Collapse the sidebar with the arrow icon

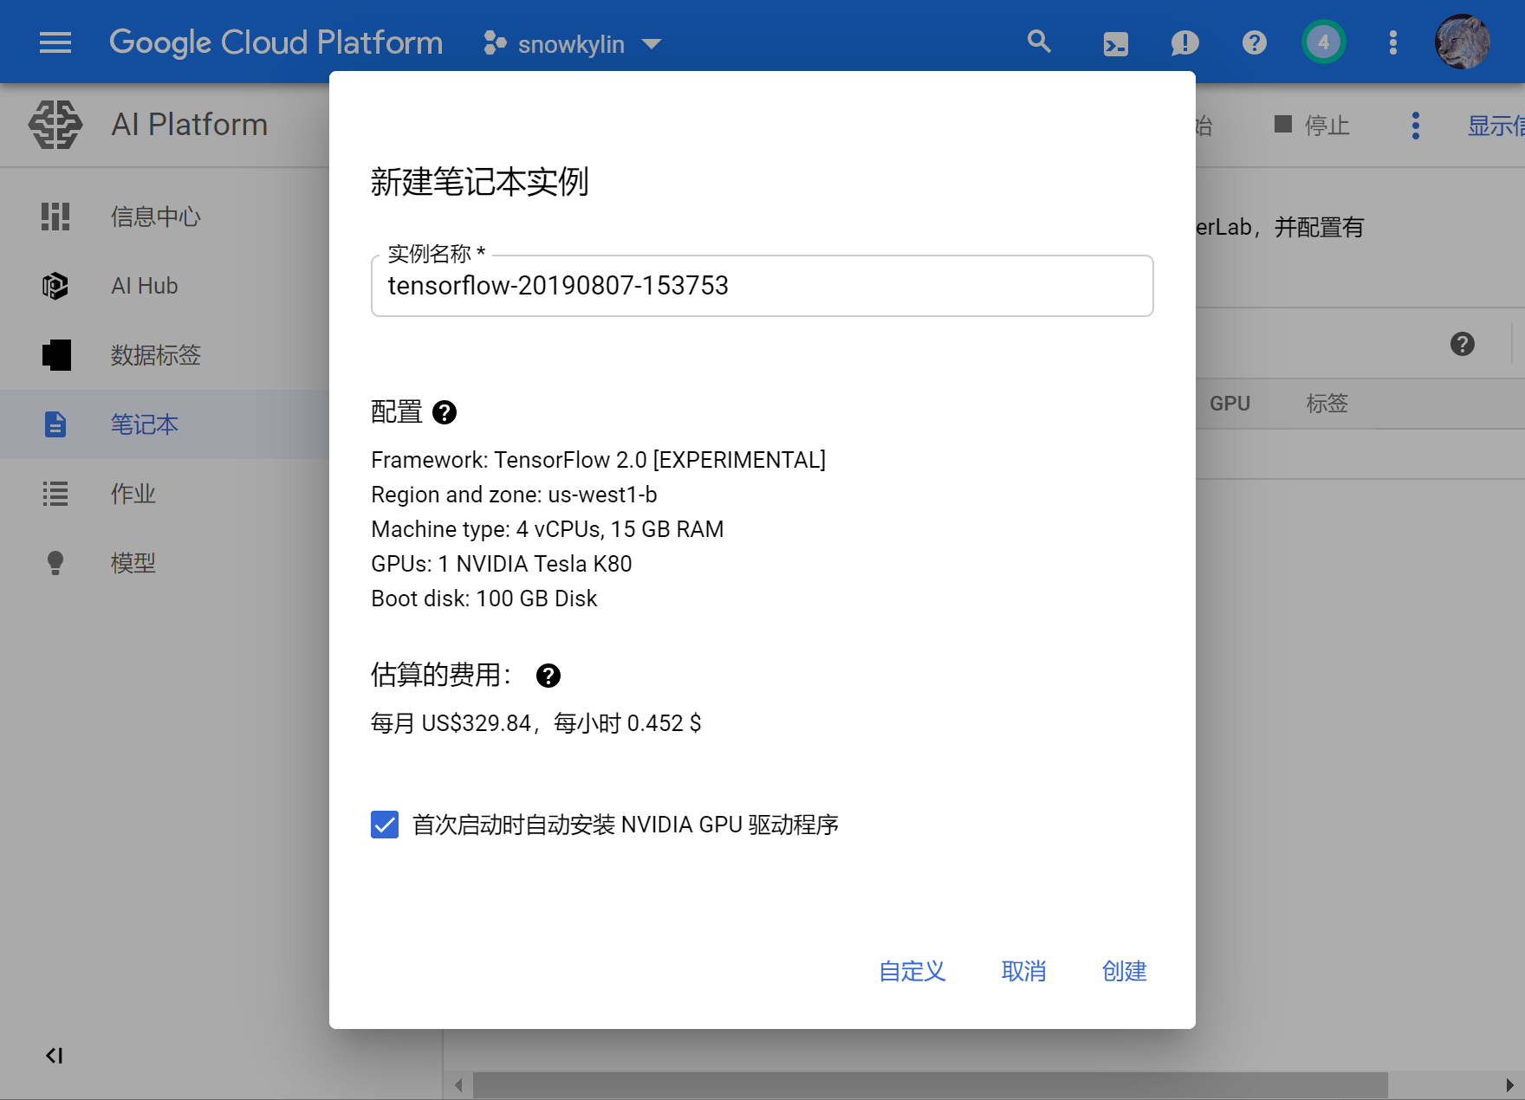point(54,1055)
